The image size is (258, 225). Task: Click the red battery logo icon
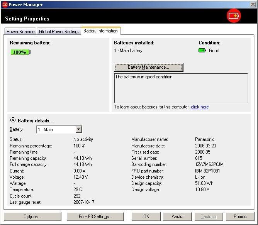pyautogui.click(x=234, y=16)
